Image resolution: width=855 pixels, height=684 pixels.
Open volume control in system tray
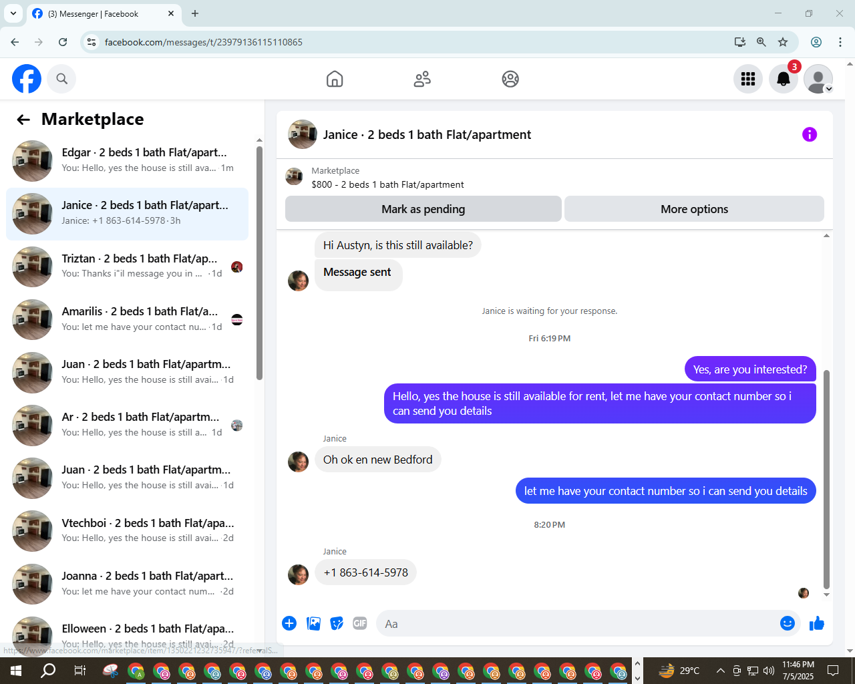pos(769,671)
